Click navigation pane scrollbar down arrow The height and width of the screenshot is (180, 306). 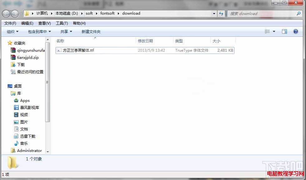[x=48, y=152]
